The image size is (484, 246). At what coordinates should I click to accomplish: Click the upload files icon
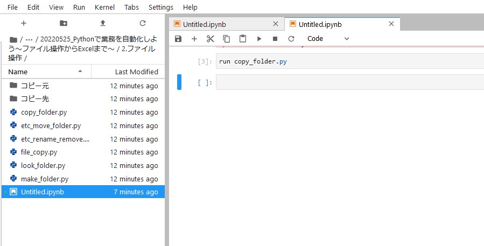coord(103,23)
